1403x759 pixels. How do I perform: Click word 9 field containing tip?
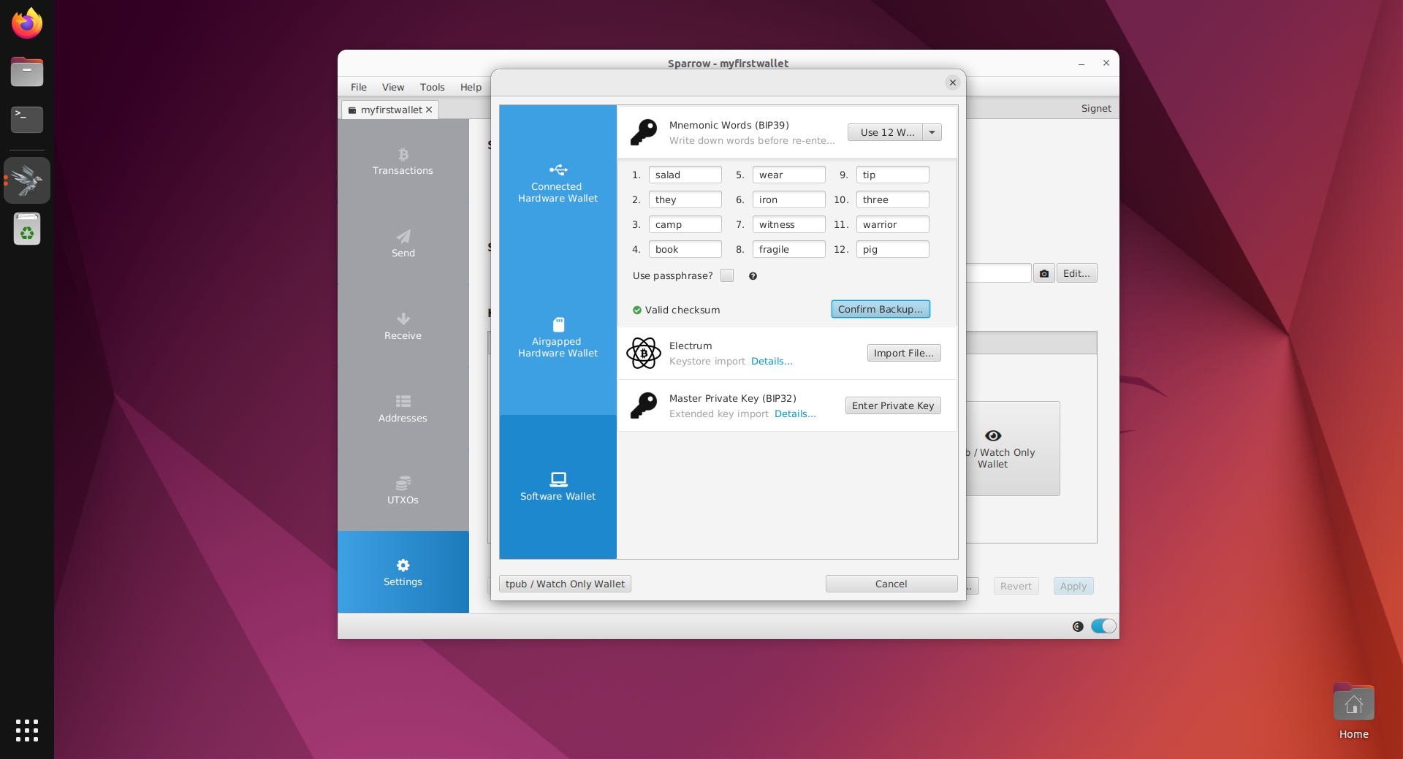pos(893,175)
